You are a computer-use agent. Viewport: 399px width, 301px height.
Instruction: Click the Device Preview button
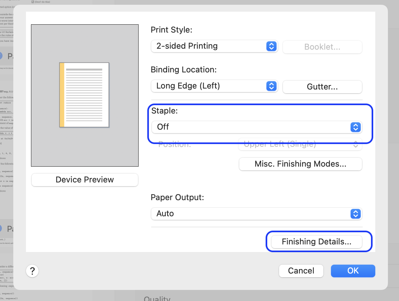[x=85, y=180]
